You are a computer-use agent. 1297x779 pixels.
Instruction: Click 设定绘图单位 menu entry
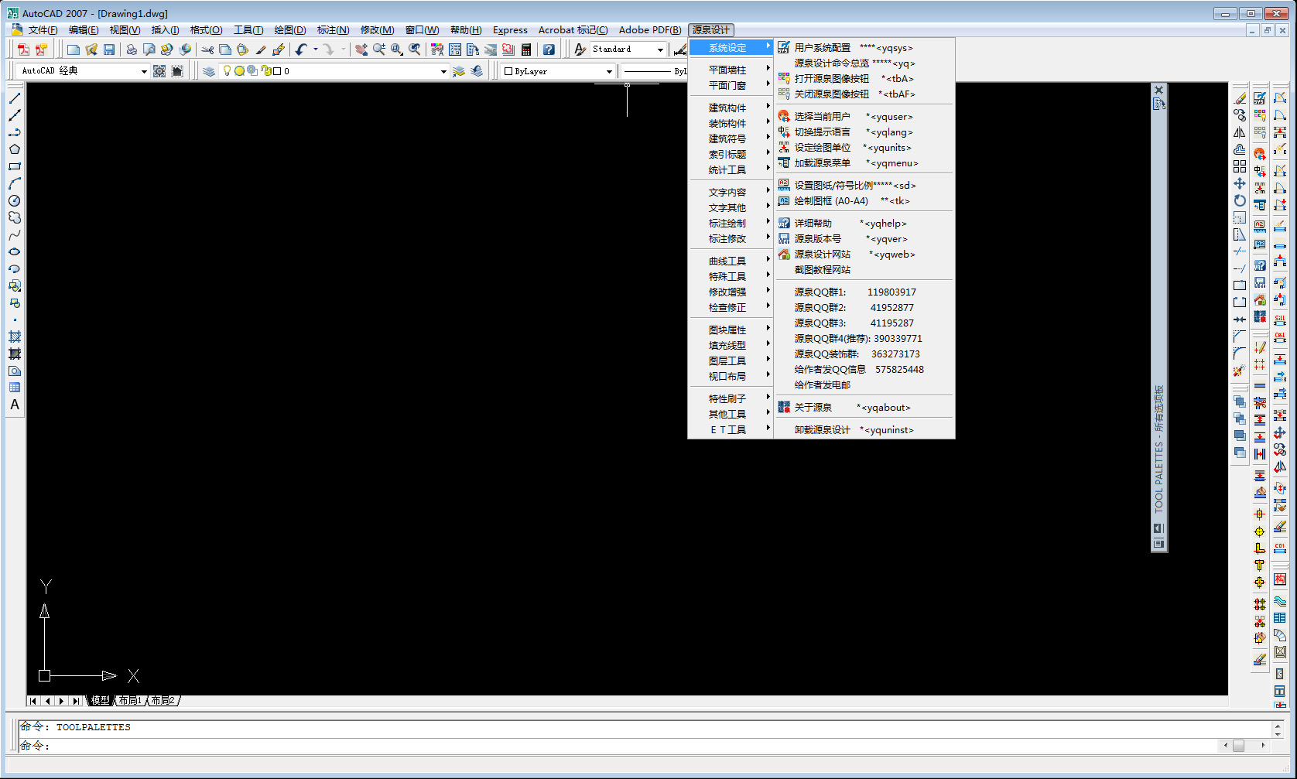pos(864,147)
